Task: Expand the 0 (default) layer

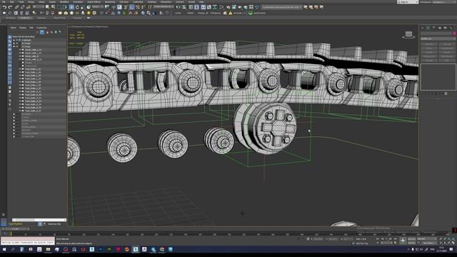Action: point(14,40)
